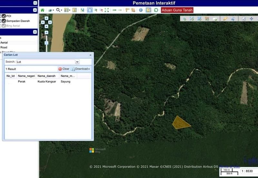
Task: Click the info identify tool icon
Action: click(141, 10)
